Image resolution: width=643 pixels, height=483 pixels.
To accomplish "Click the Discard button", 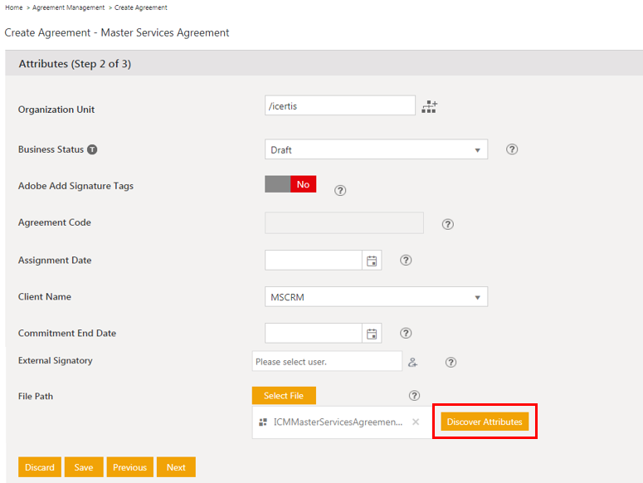I will point(40,467).
